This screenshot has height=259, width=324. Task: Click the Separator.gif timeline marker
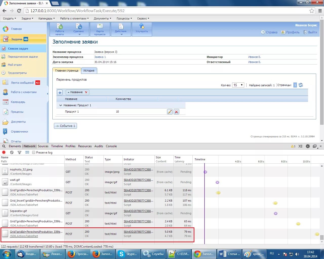tap(276, 213)
